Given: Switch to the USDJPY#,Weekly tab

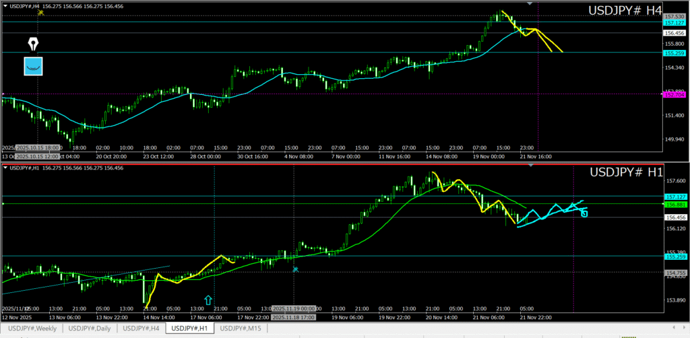Looking at the screenshot, I should 33,328.
